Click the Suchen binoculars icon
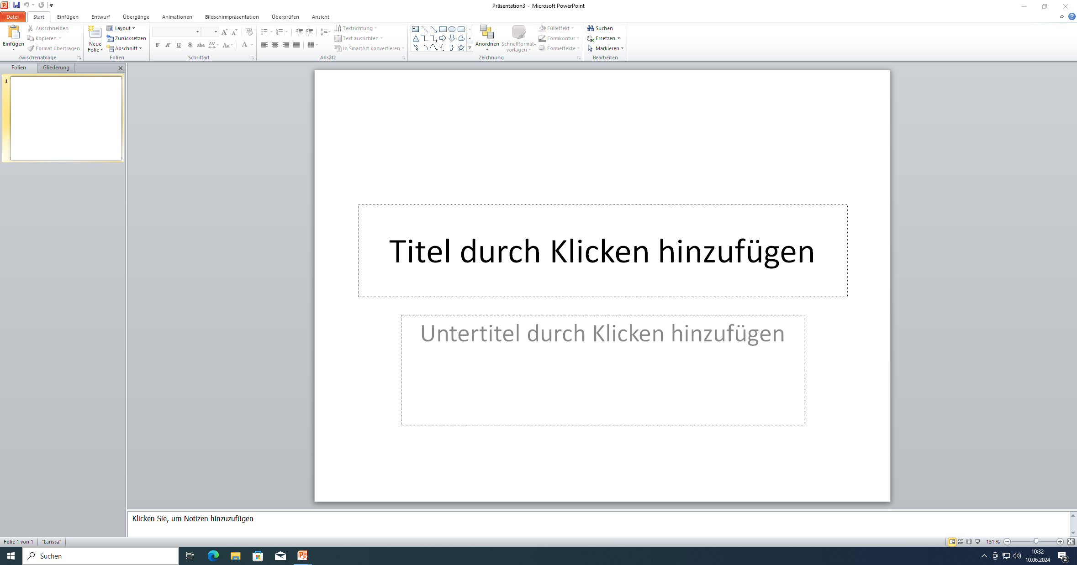This screenshot has width=1077, height=565. pyautogui.click(x=591, y=28)
